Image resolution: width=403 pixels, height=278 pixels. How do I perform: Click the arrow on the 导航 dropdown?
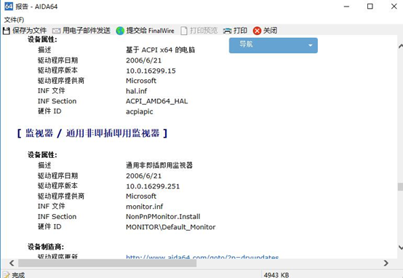[x=310, y=46]
